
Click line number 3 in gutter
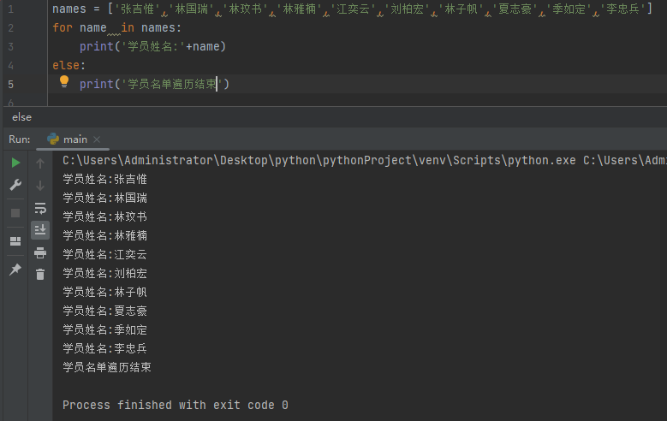[x=10, y=46]
